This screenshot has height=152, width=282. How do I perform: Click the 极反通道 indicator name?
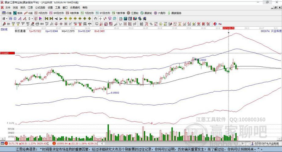[20, 31]
